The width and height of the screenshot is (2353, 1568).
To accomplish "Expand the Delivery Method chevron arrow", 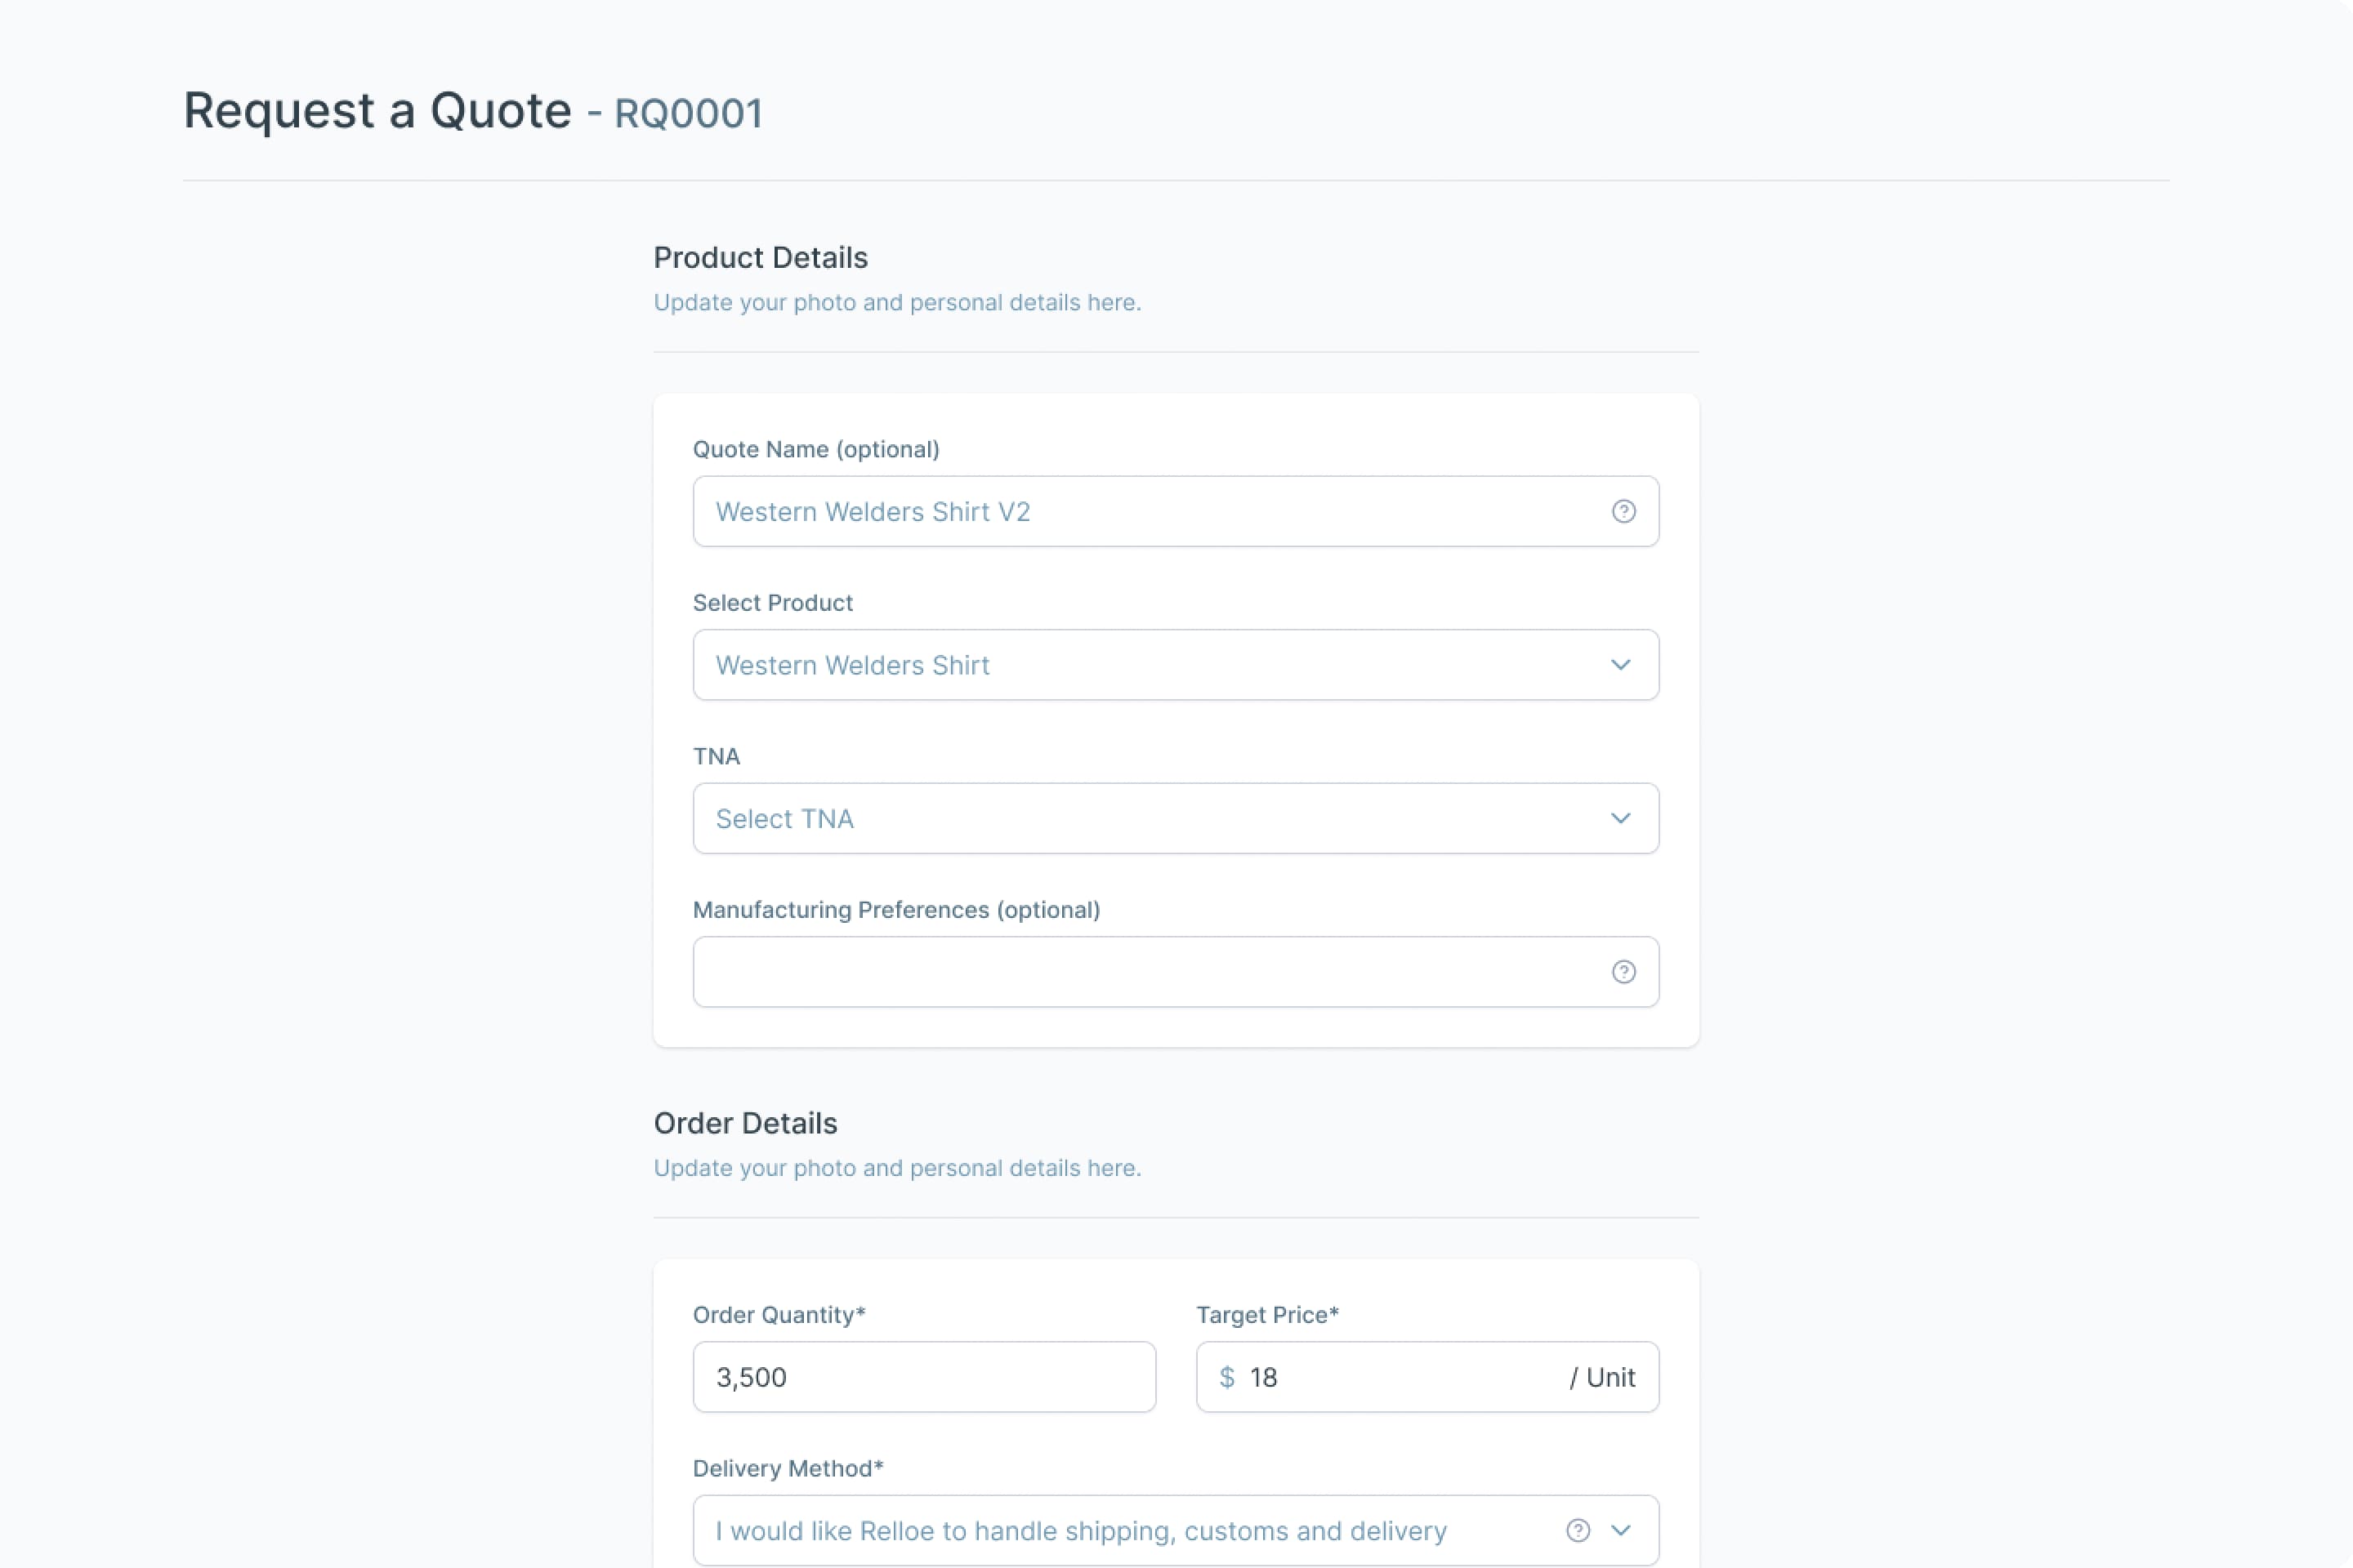I will (x=1621, y=1530).
